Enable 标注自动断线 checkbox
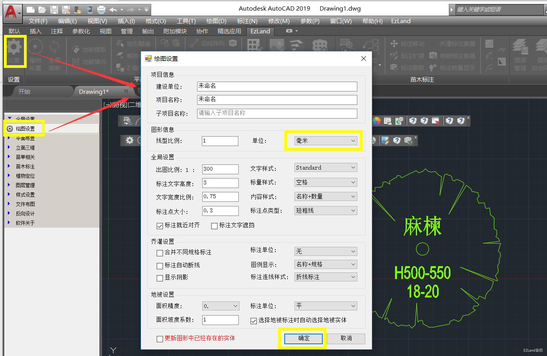The image size is (547, 356). click(x=160, y=266)
